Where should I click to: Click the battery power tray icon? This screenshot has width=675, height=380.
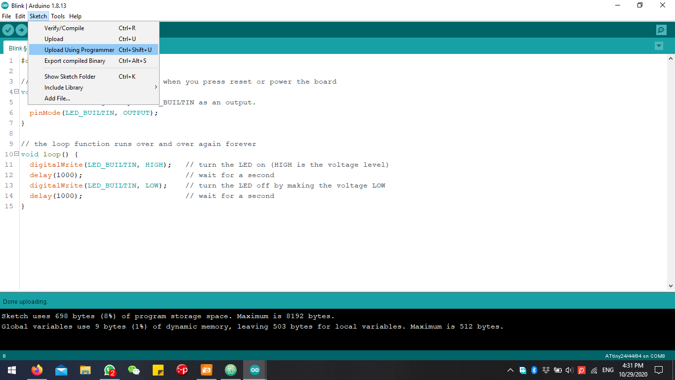[x=558, y=370]
